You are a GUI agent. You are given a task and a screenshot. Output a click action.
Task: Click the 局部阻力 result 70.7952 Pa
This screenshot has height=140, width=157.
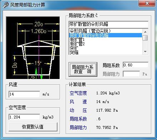click(x=107, y=127)
